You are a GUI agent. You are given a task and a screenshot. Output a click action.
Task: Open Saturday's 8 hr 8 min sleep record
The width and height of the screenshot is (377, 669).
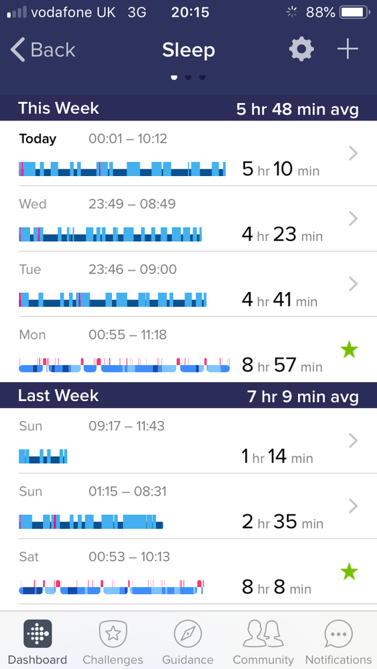pyautogui.click(x=189, y=571)
